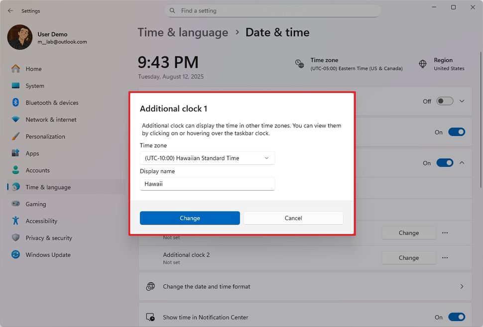Click the Windows Update icon
This screenshot has height=327, width=483.
point(16,255)
